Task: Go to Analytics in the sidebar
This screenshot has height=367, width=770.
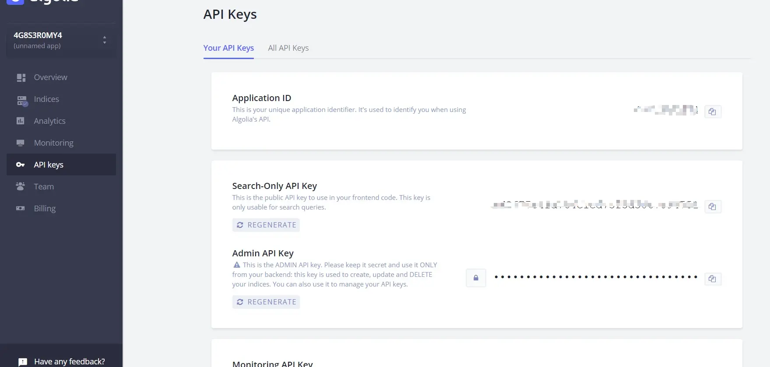Action: 61,121
